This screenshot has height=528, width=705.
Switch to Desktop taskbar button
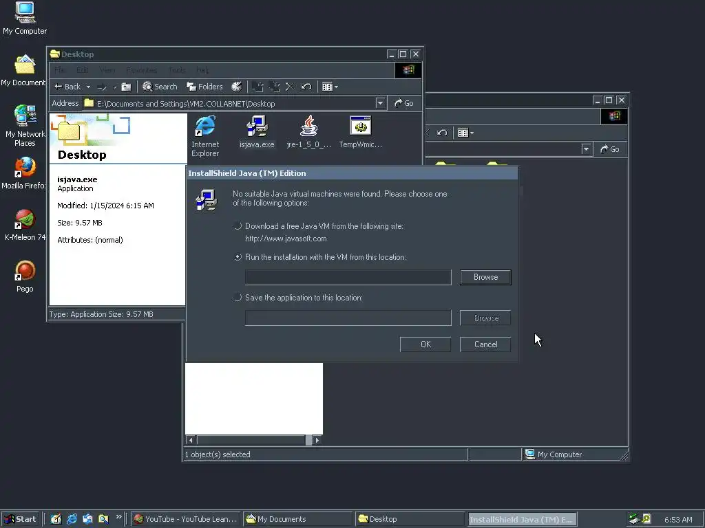coord(409,519)
